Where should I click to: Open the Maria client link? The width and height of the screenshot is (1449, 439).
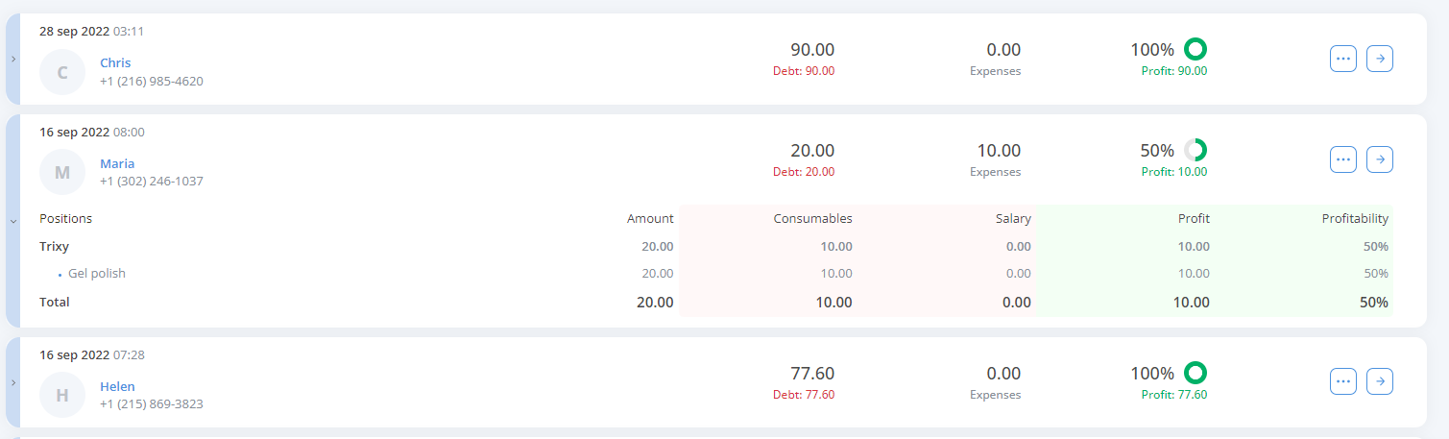point(117,163)
